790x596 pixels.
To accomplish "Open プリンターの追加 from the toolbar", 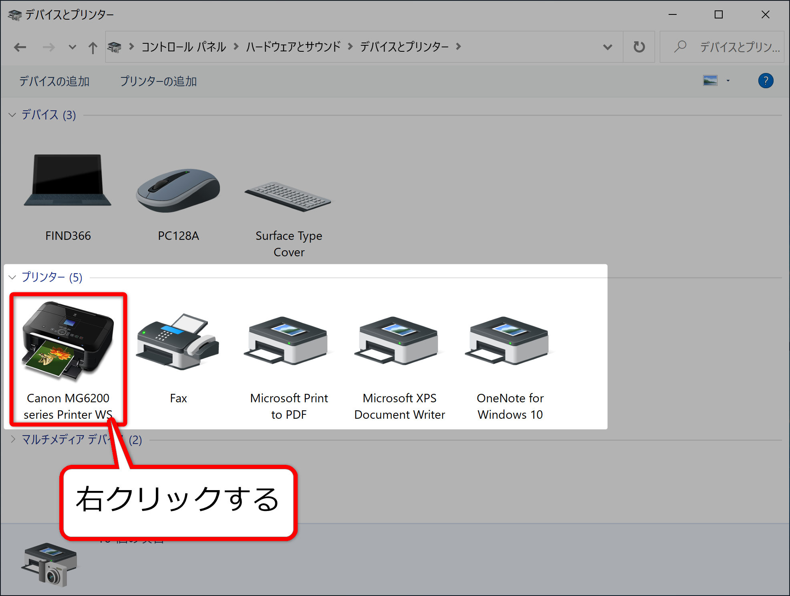I will tap(158, 81).
